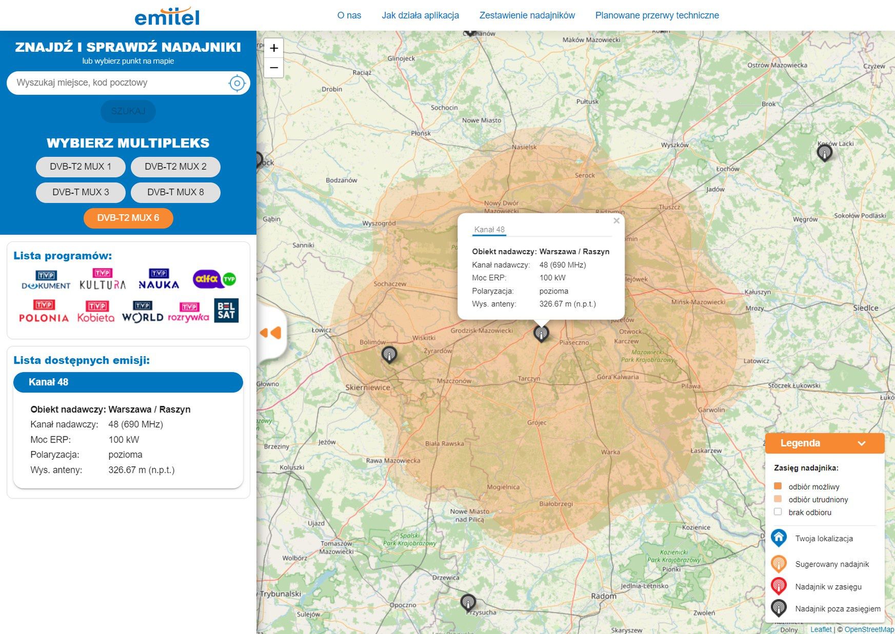Click the map zoom in icon

point(274,48)
